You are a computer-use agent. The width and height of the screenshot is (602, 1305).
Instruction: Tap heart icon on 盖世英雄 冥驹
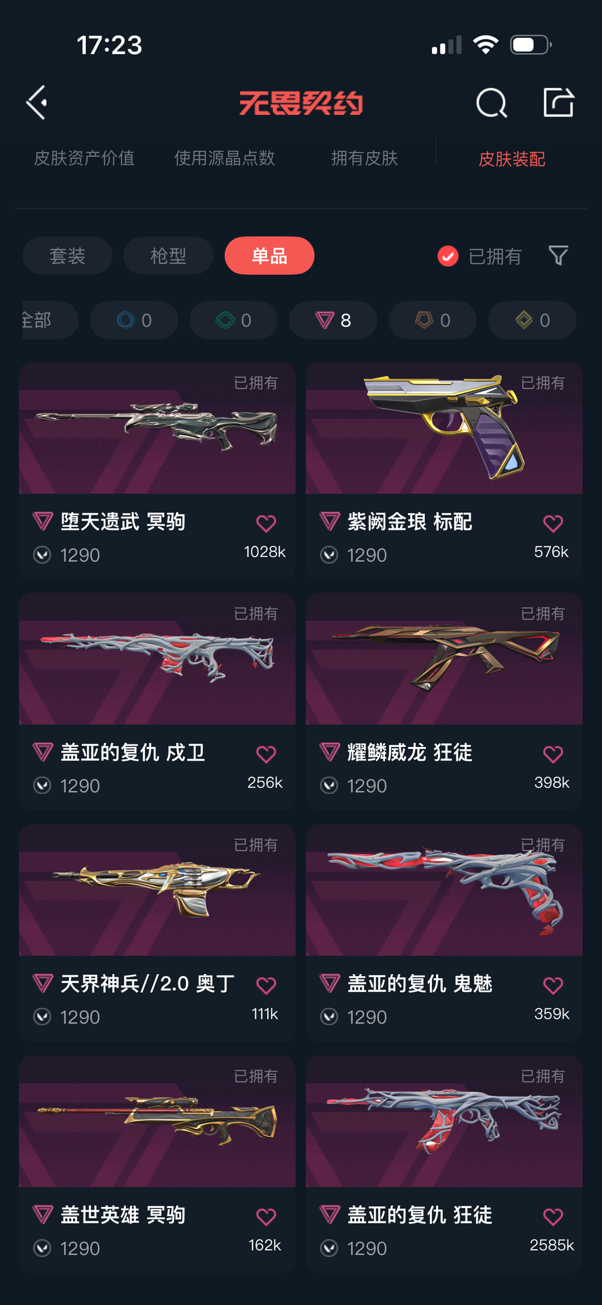(x=266, y=1217)
